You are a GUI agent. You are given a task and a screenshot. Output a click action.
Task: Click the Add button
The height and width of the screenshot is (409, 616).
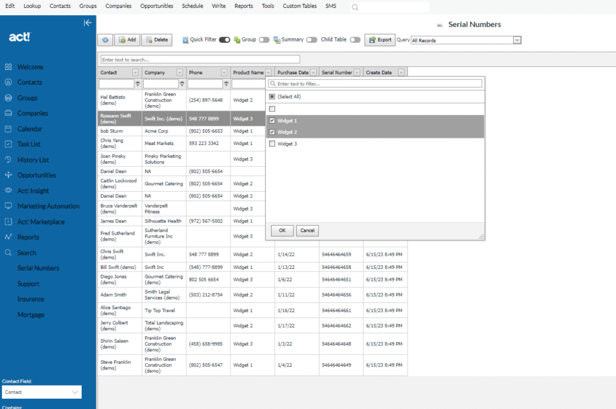[127, 40]
